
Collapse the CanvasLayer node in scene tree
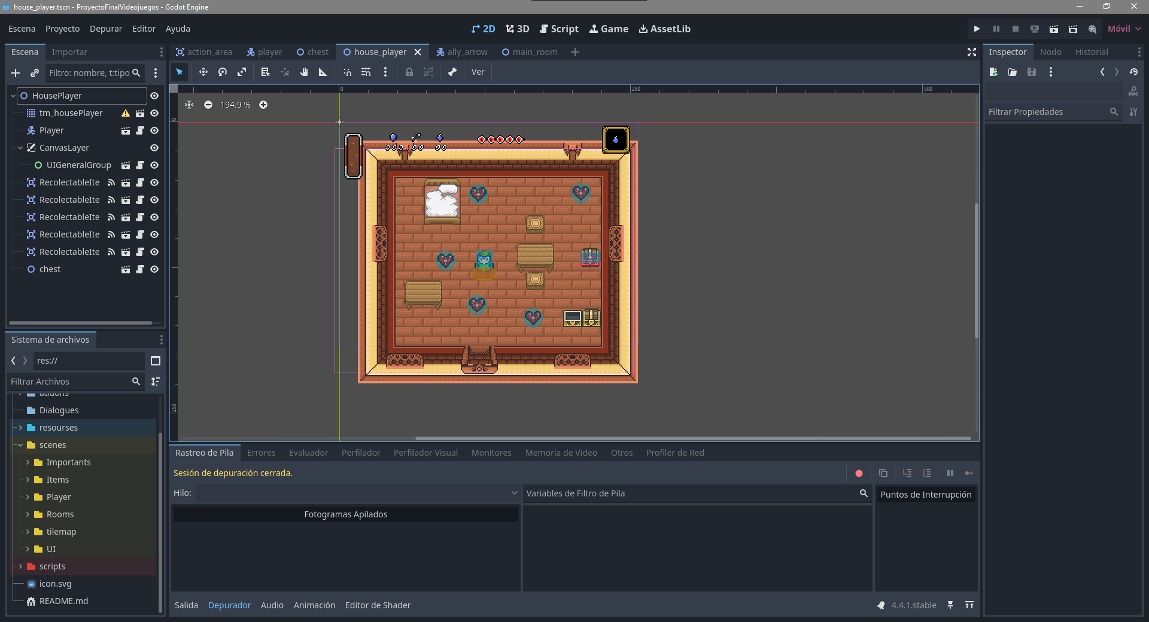20,148
